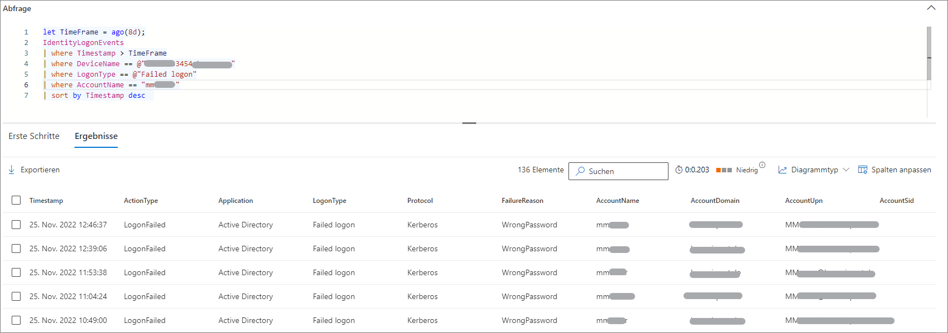Click the Spalten anpassen table icon
This screenshot has height=333, width=948.
tap(862, 170)
